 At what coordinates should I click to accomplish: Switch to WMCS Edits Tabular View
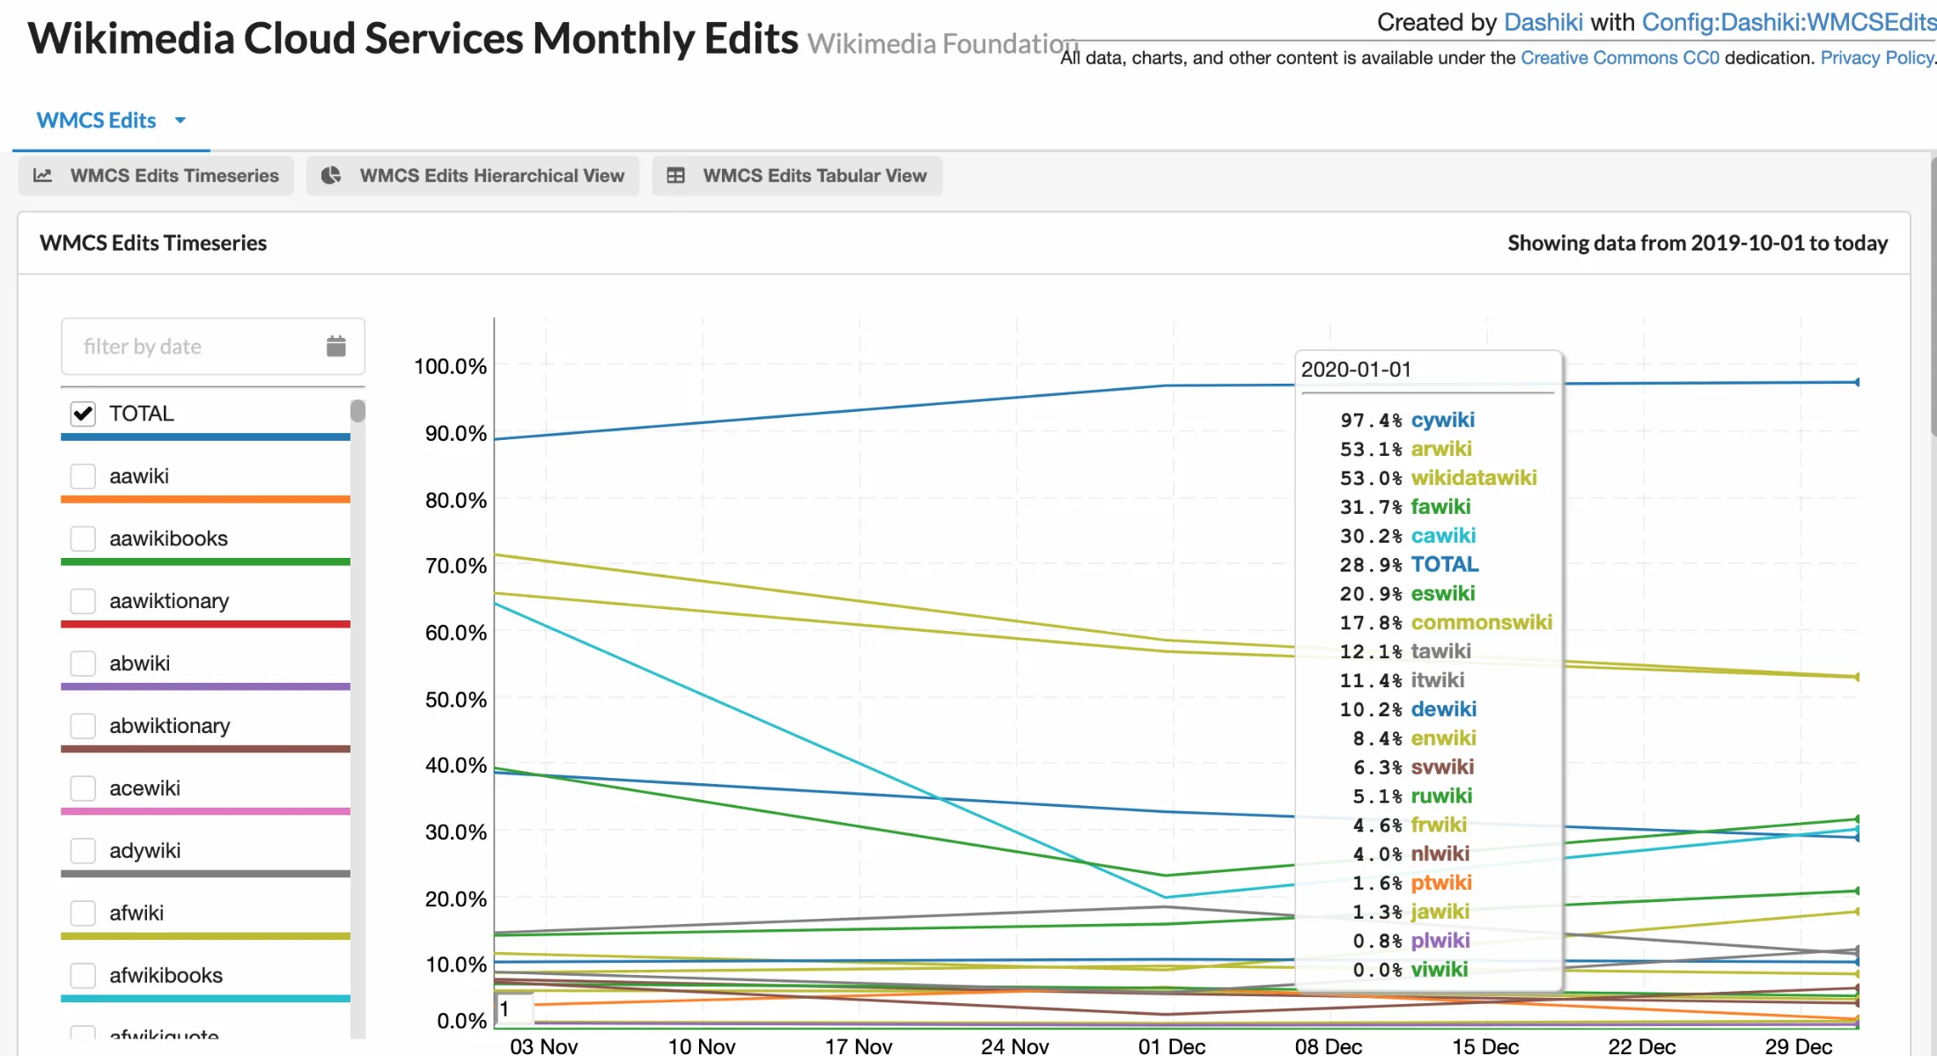[x=797, y=176]
